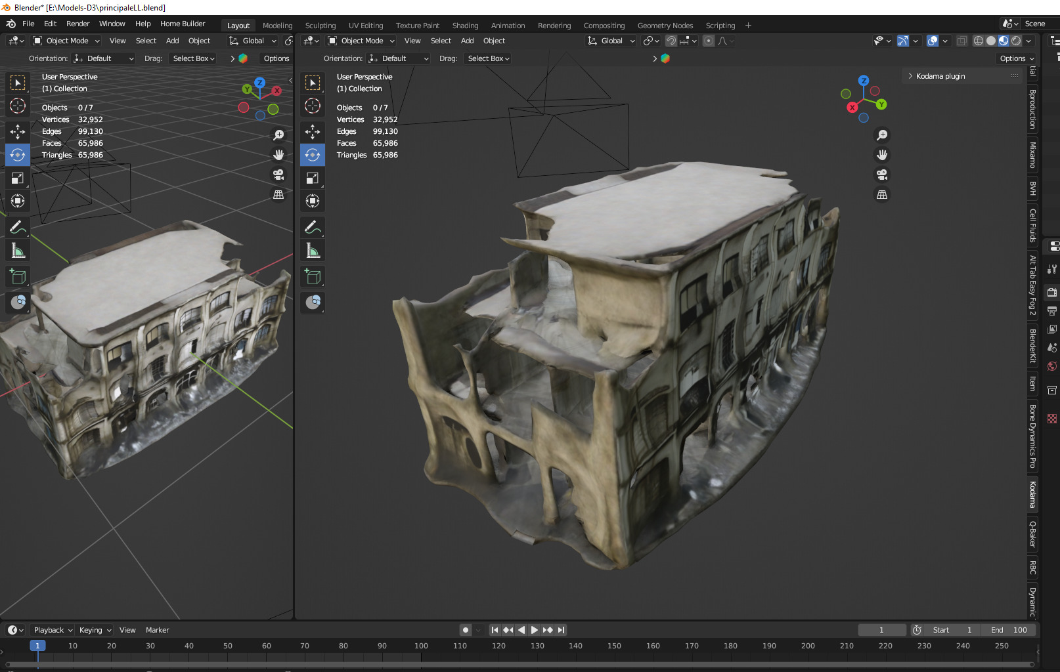1060x672 pixels.
Task: Open Object Mode dropdown in left viewport
Action: coord(66,41)
